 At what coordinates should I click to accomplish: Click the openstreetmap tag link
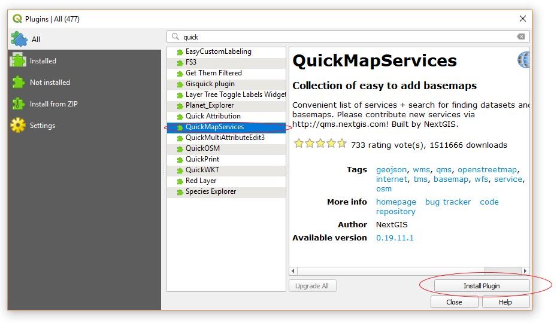click(487, 170)
